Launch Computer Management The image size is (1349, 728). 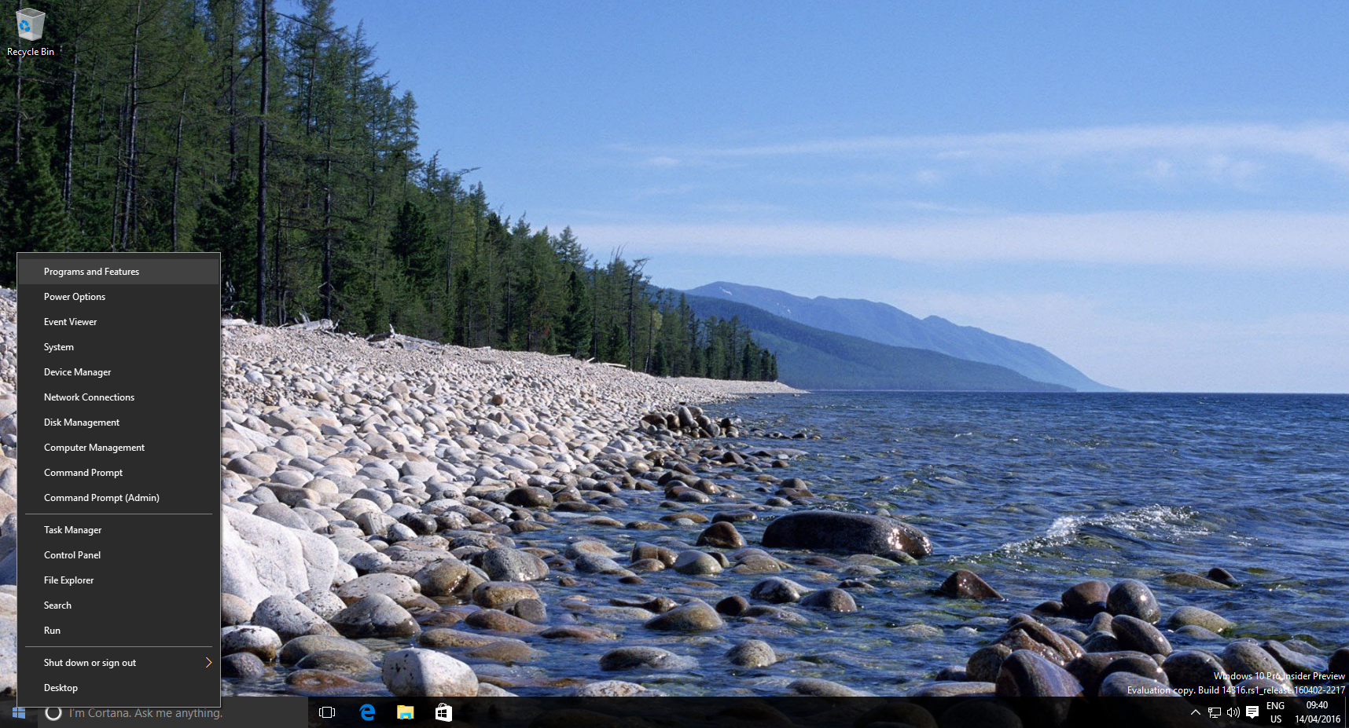[119, 448]
